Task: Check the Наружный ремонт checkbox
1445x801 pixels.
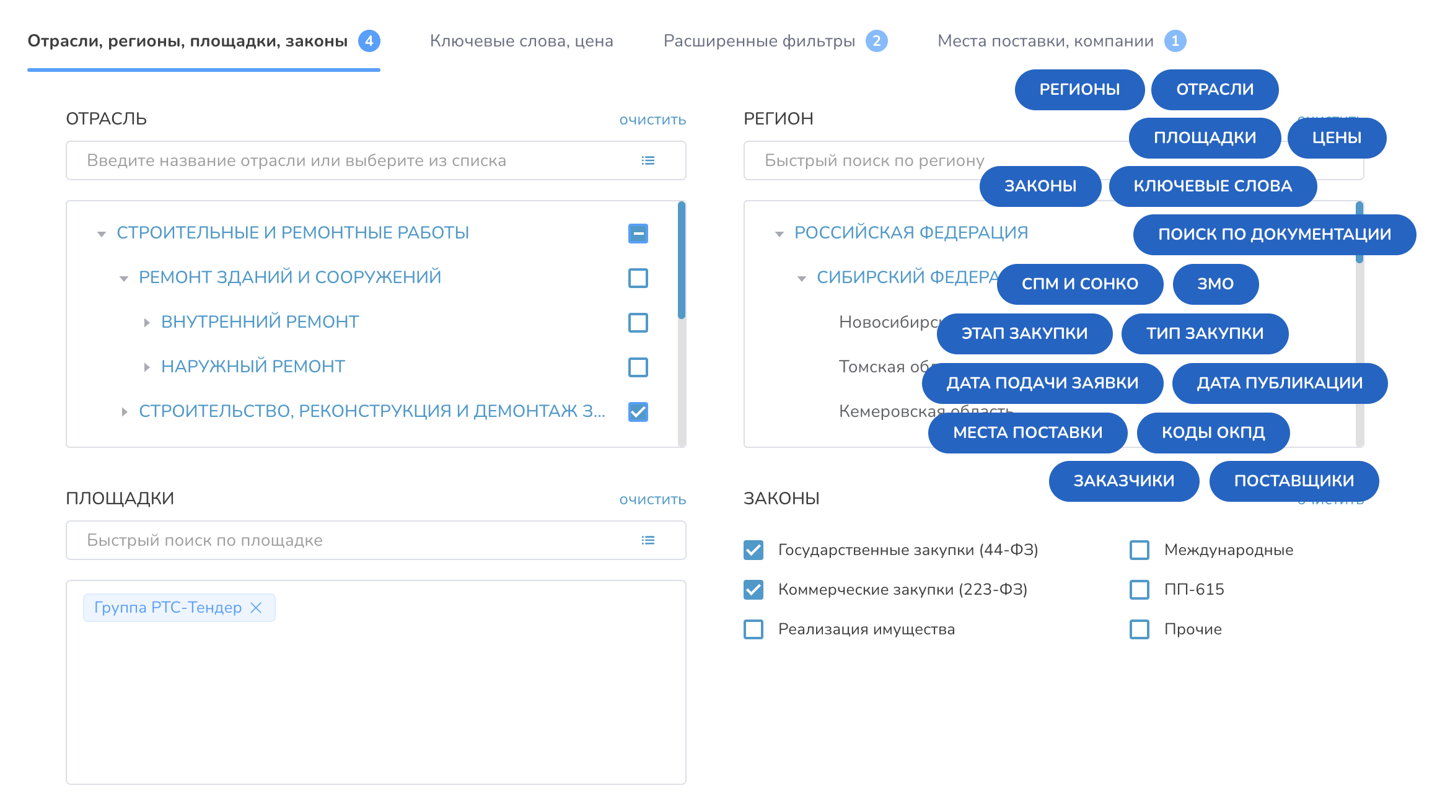Action: pos(638,367)
